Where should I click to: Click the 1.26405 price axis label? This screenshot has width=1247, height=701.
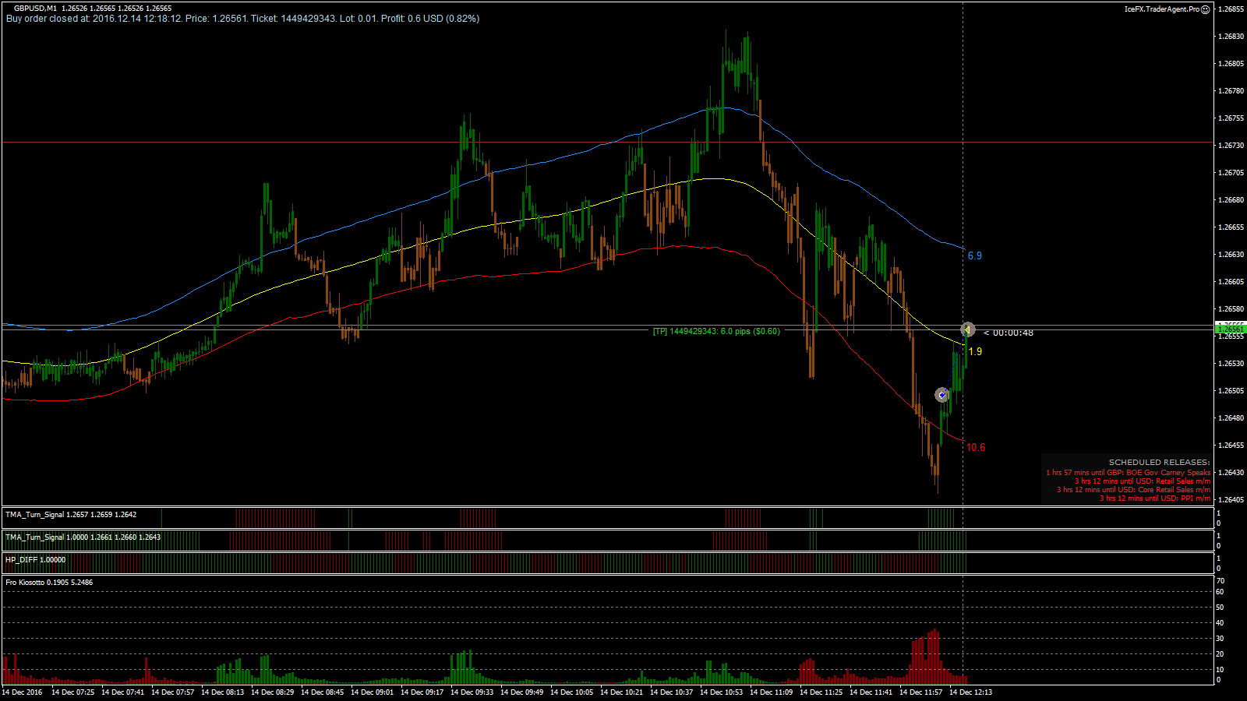pyautogui.click(x=1231, y=499)
